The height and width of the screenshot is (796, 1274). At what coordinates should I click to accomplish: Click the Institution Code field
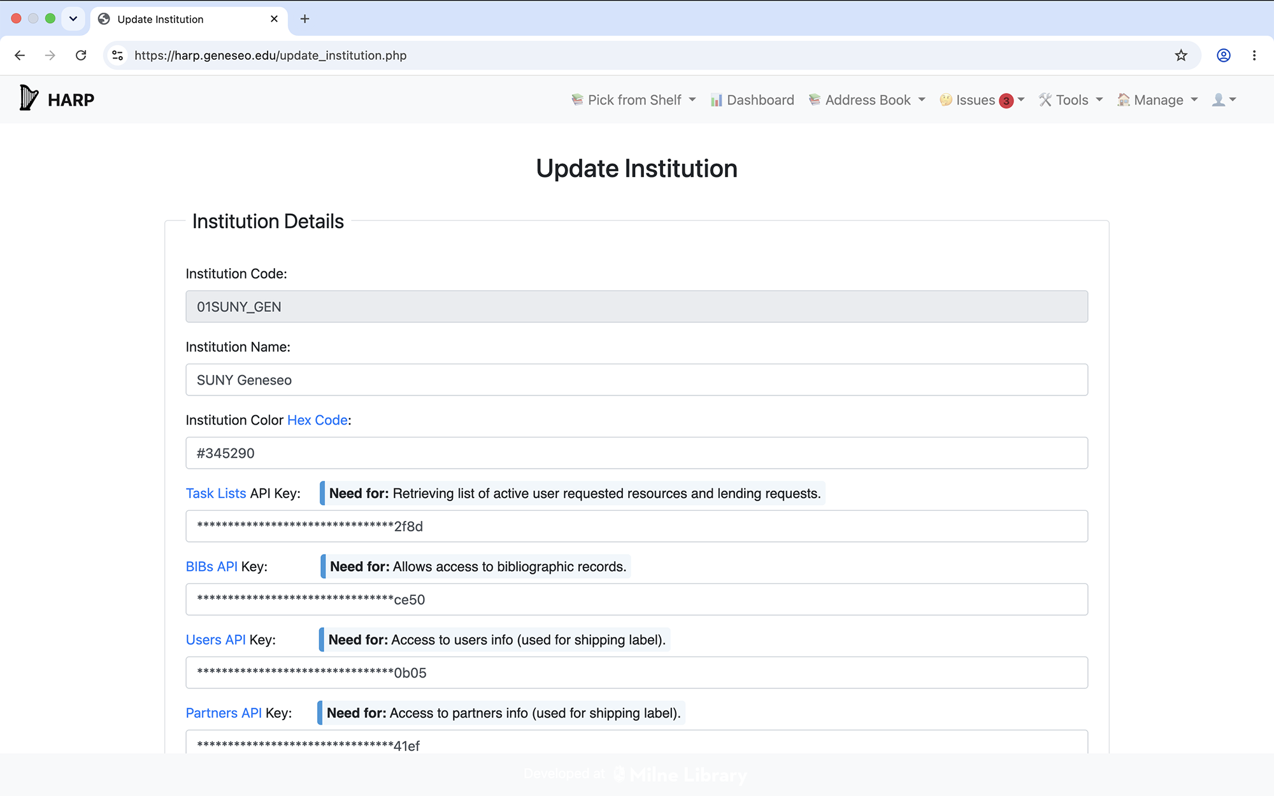click(x=636, y=307)
